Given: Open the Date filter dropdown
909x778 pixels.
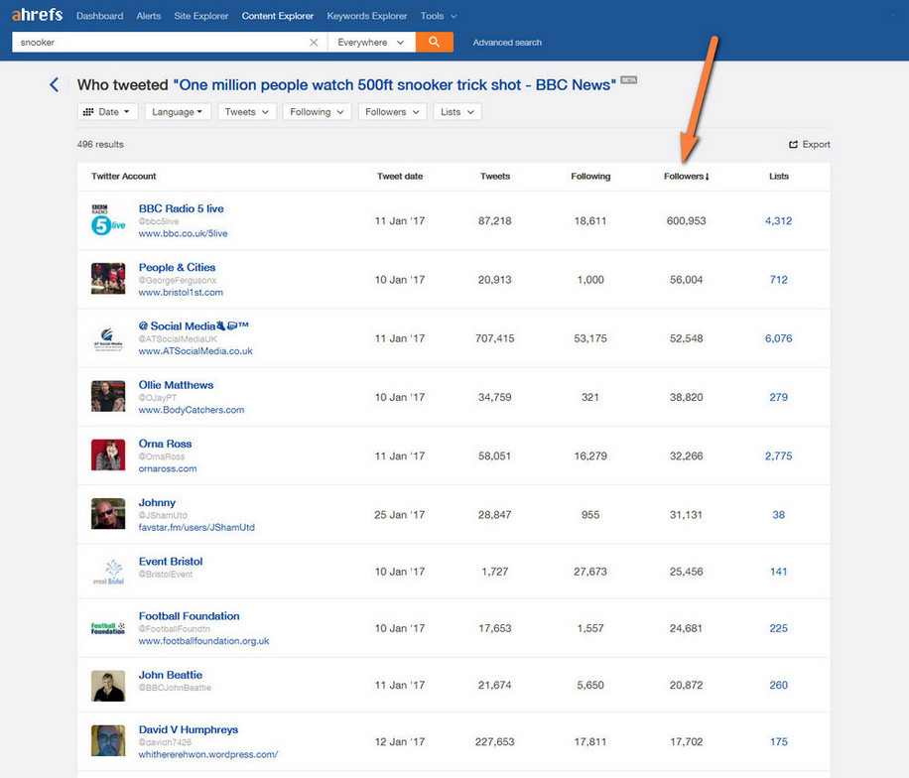Looking at the screenshot, I should pos(107,112).
